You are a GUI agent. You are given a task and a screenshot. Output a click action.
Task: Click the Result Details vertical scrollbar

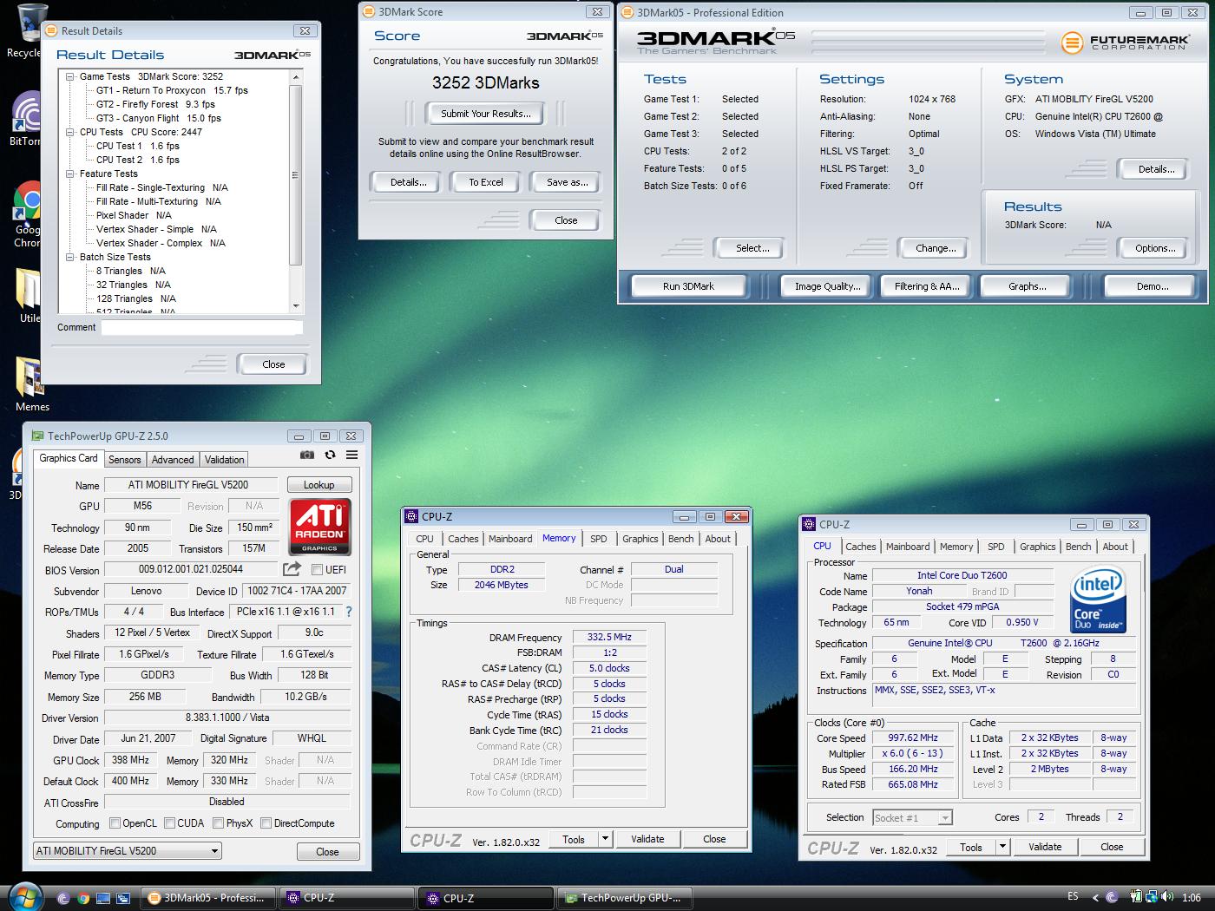point(296,192)
